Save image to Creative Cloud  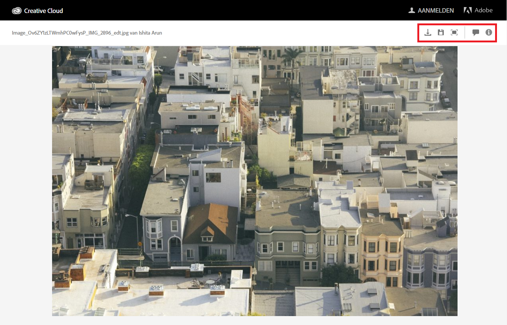pyautogui.click(x=441, y=32)
